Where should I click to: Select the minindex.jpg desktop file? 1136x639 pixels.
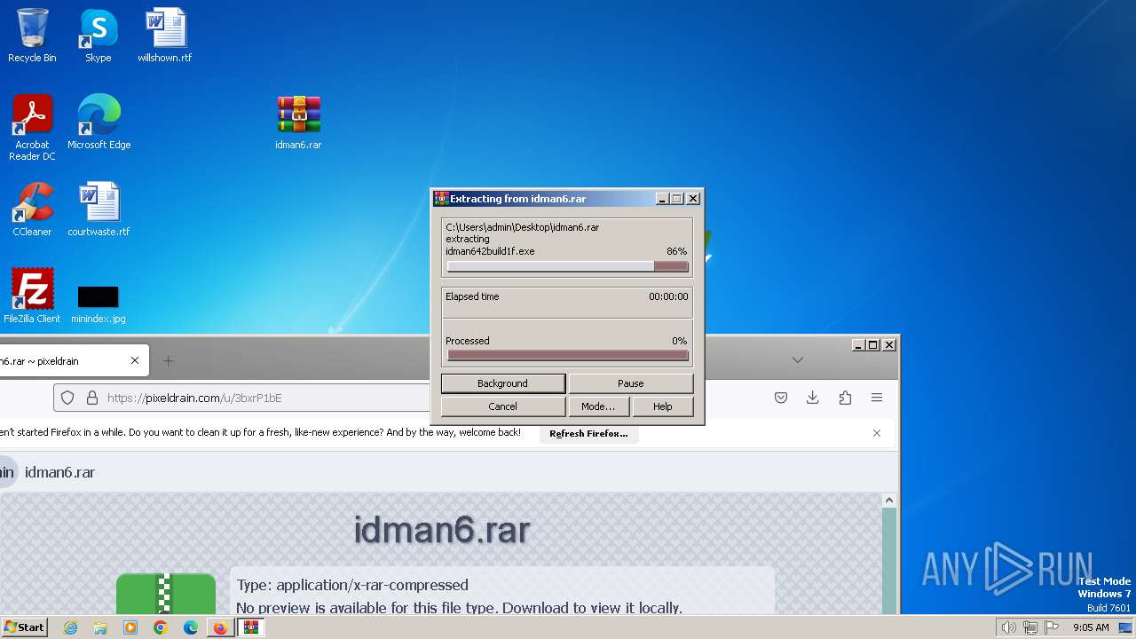(x=99, y=304)
